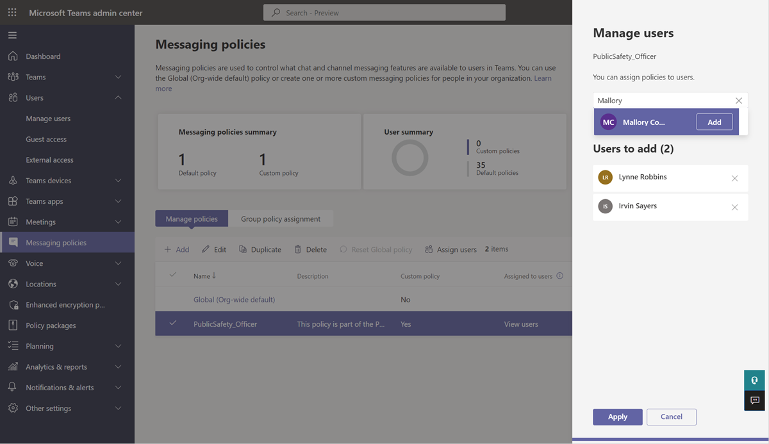The height and width of the screenshot is (444, 769).
Task: Switch to Group policy assignment tab
Action: tap(281, 218)
